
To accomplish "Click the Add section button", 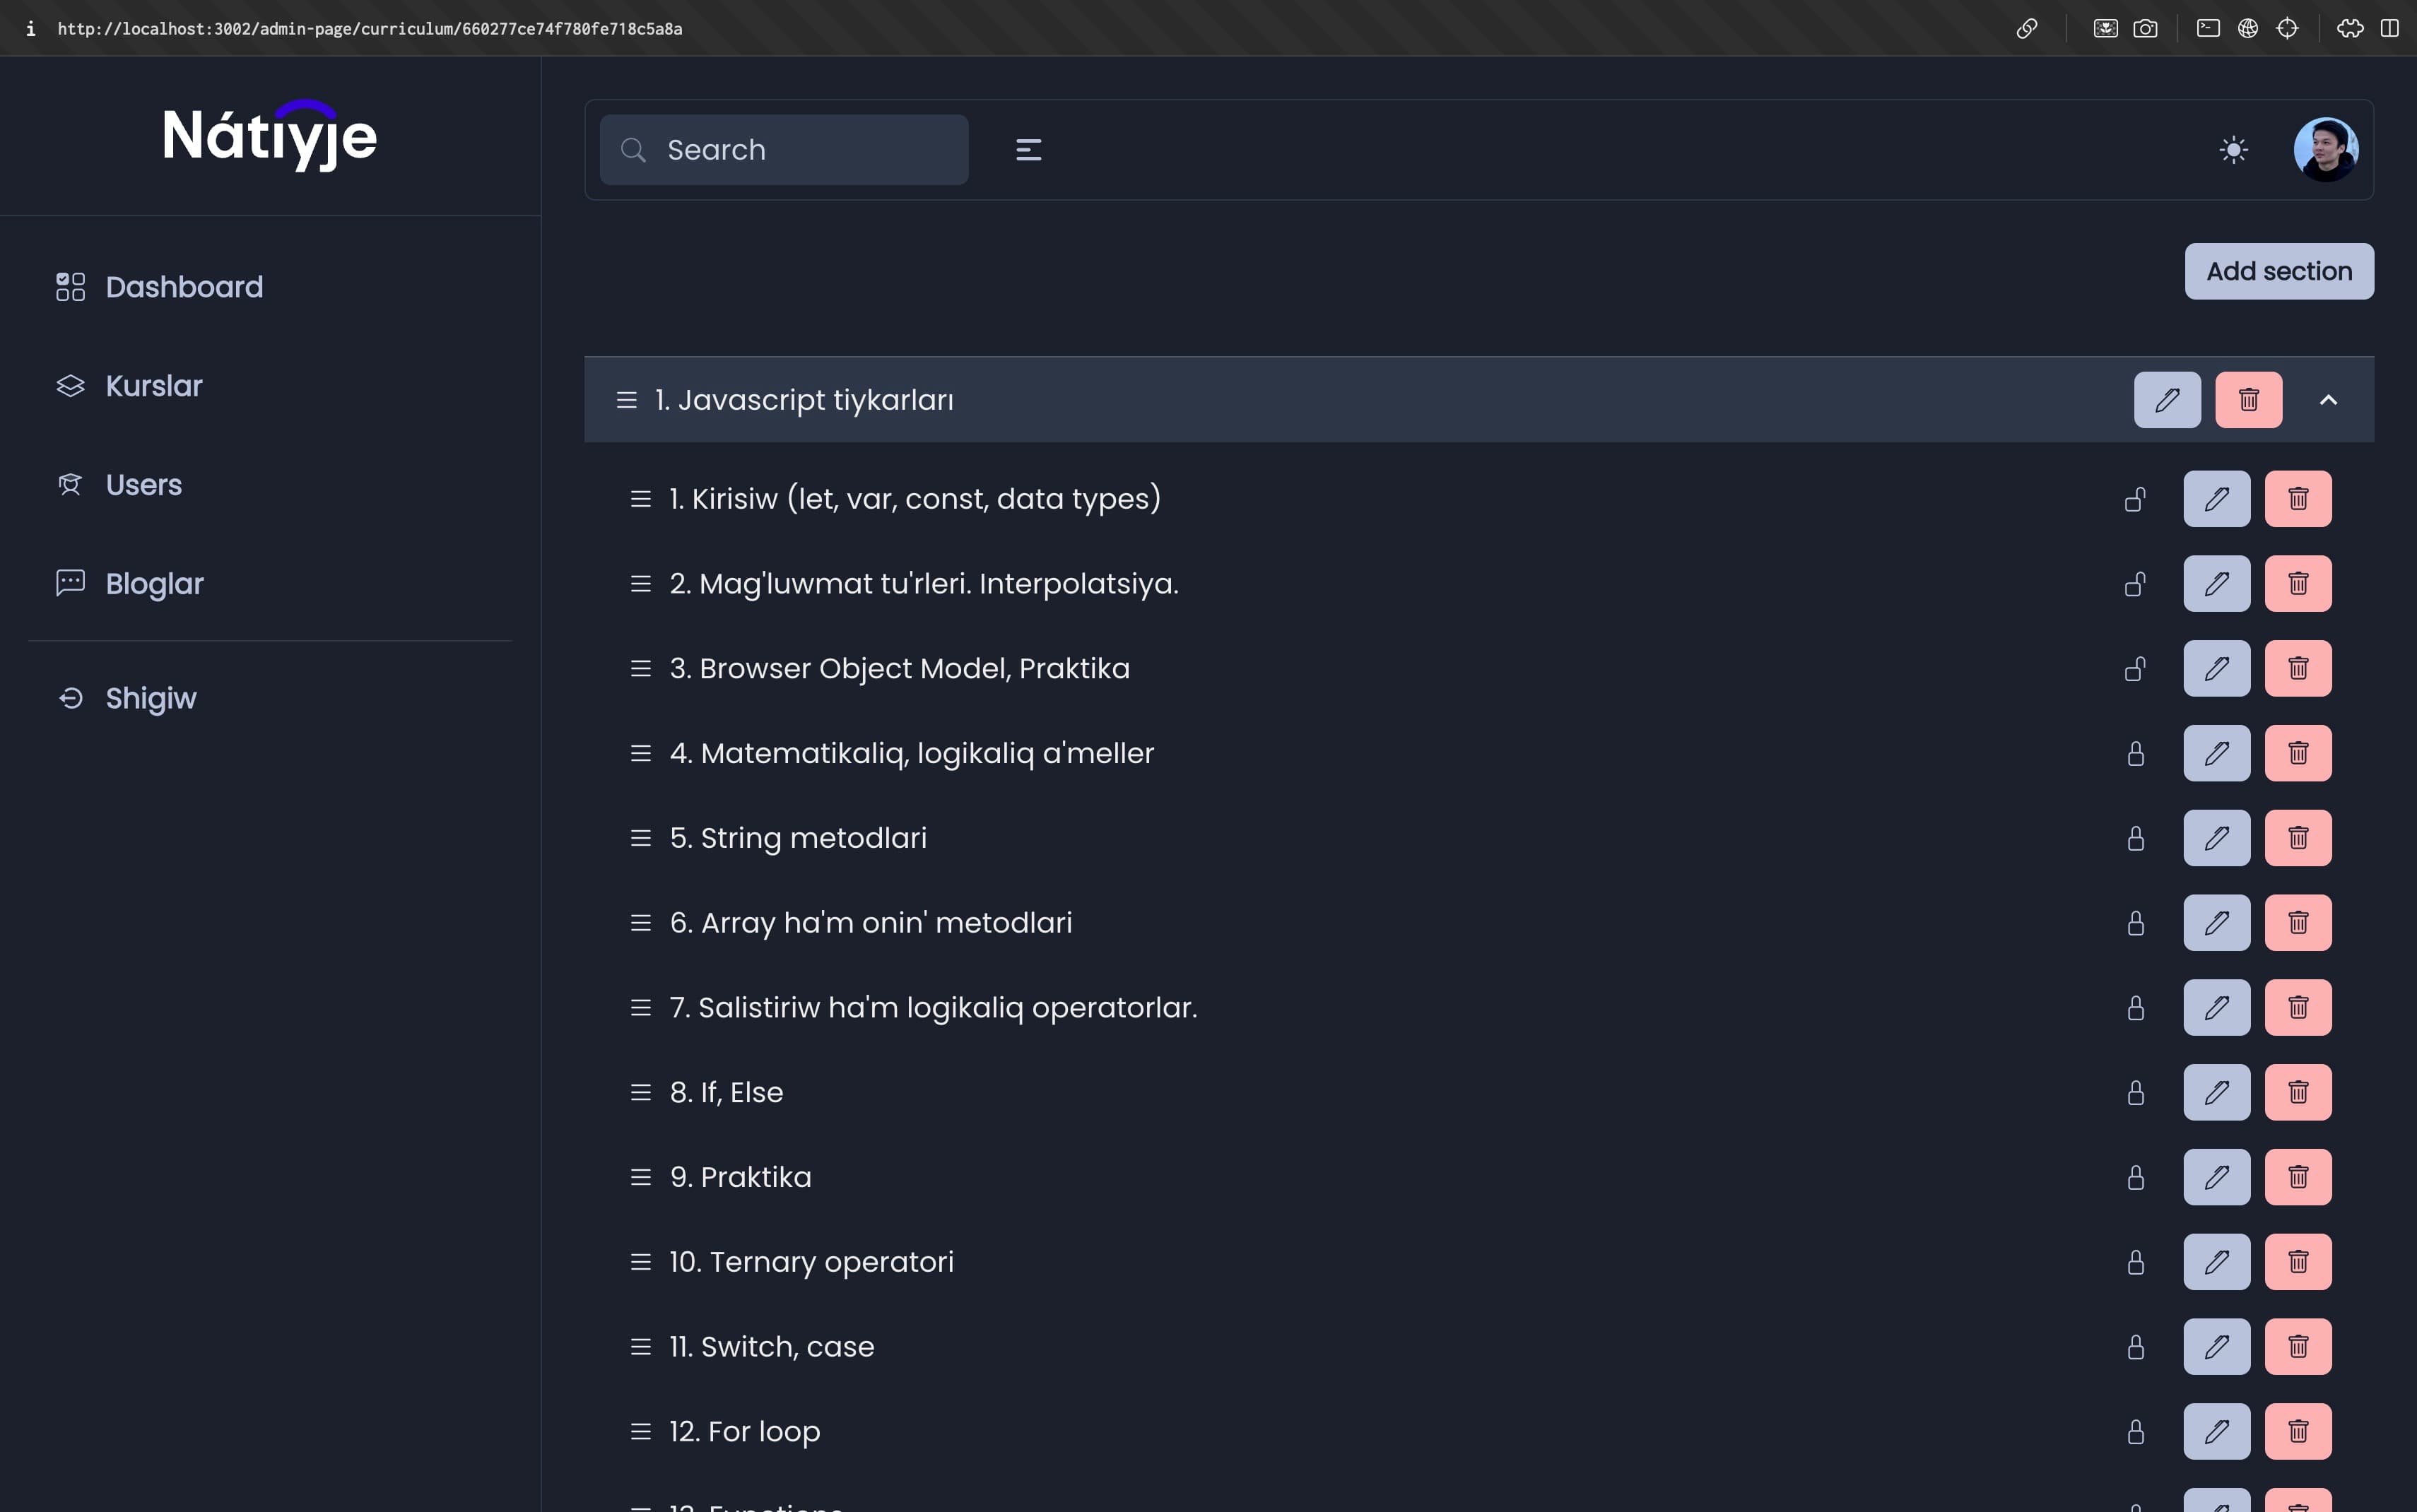I will tap(2278, 271).
